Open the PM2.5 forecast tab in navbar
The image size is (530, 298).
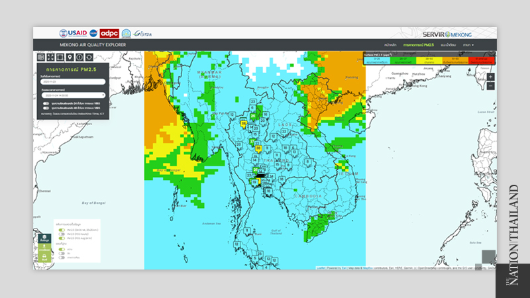(420, 44)
